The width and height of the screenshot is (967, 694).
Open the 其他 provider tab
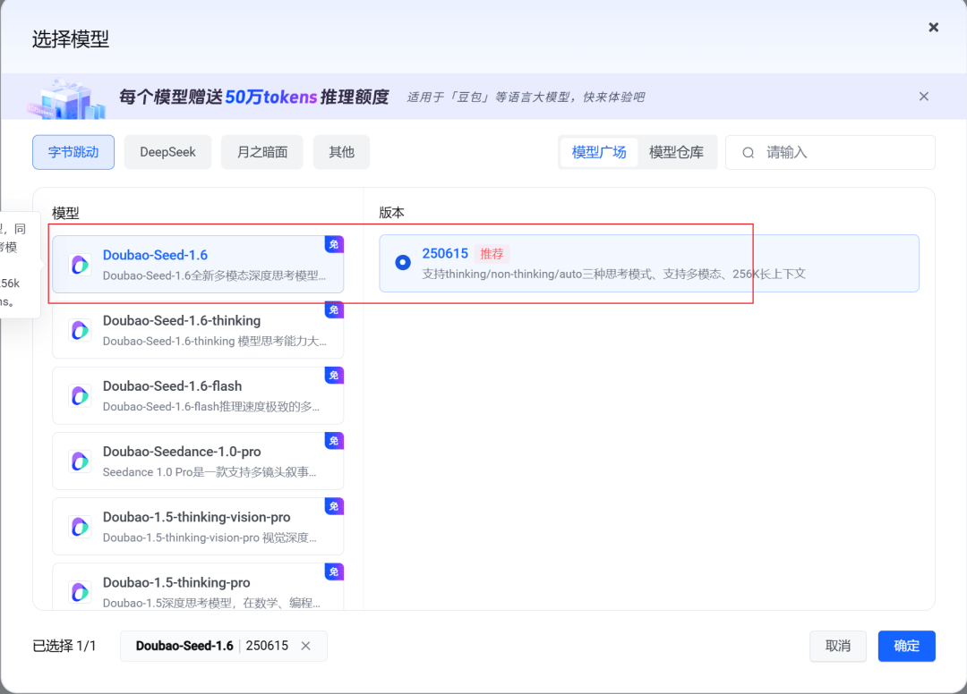point(341,152)
